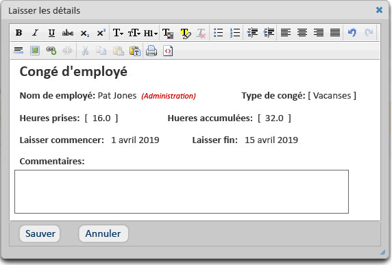Apply superscript formatting
392x267 pixels.
click(x=101, y=33)
